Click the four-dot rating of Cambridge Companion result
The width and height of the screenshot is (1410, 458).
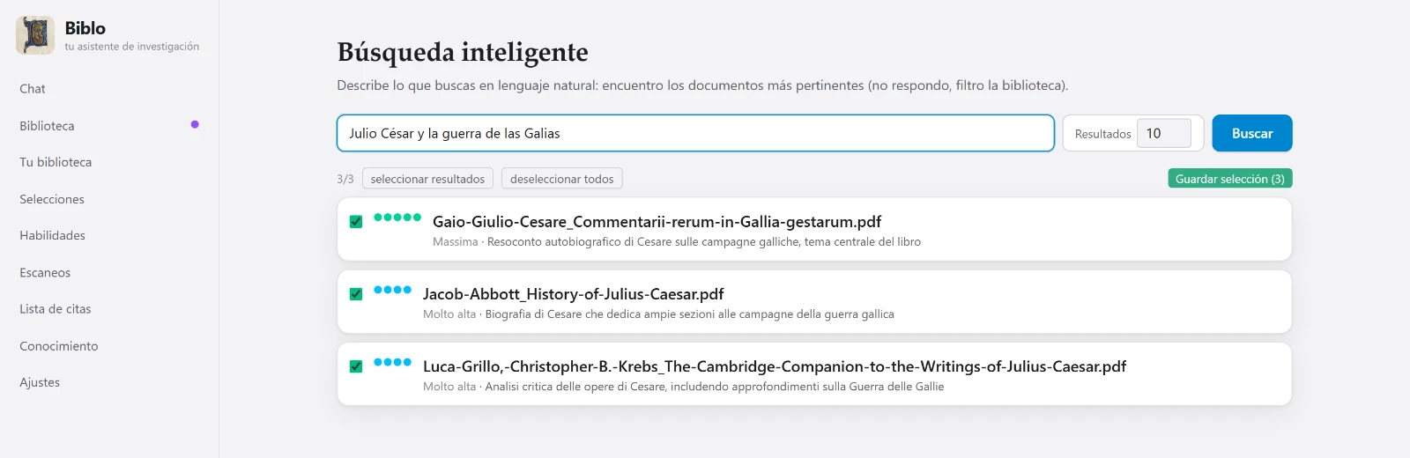(x=392, y=362)
